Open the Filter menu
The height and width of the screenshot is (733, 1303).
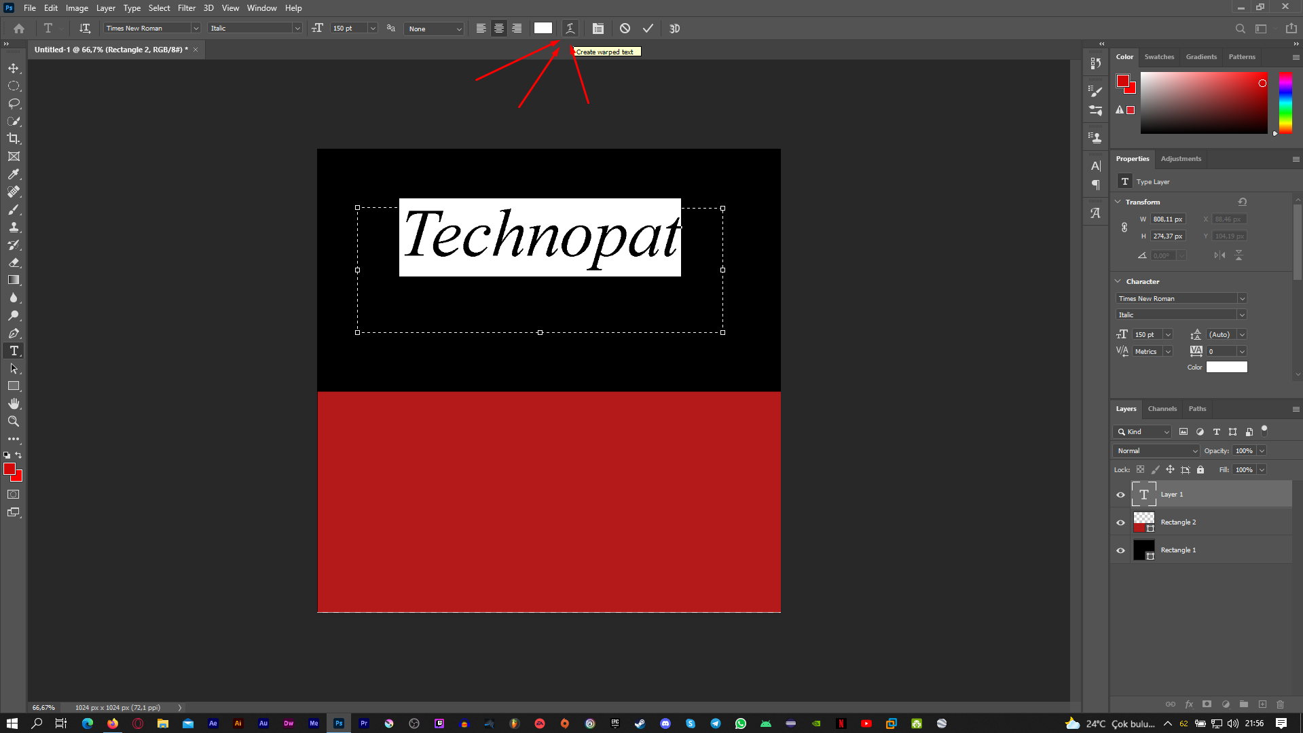pyautogui.click(x=186, y=8)
